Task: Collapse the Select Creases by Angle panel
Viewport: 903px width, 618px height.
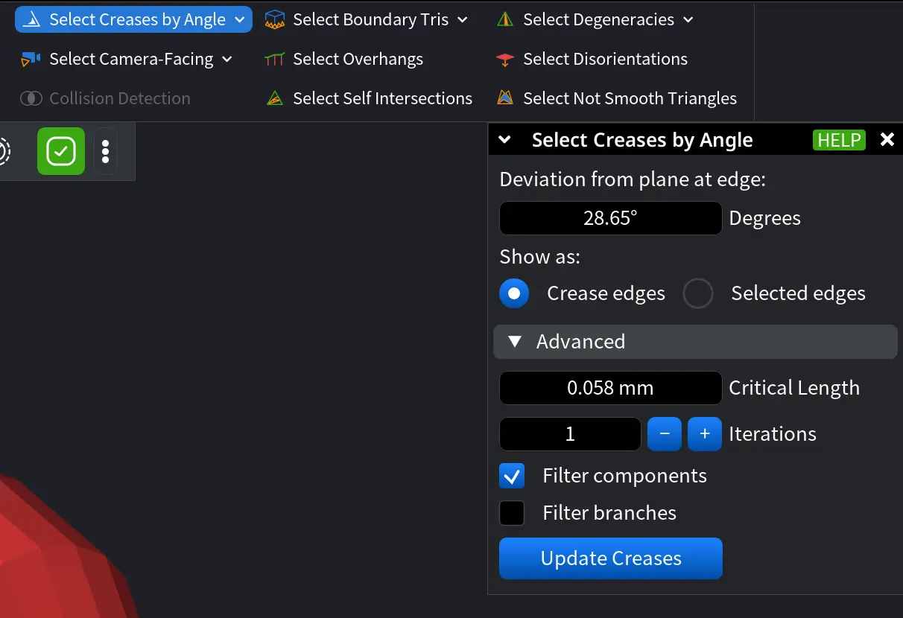Action: (505, 140)
